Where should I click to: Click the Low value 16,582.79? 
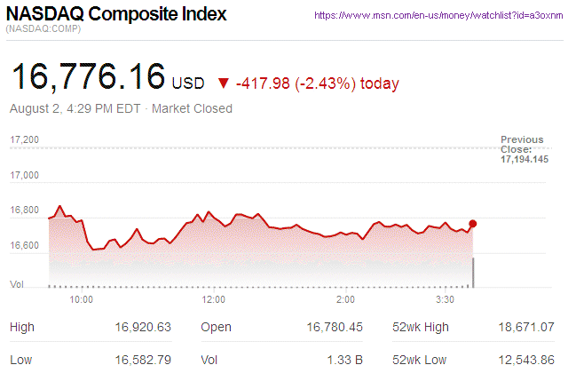(x=143, y=359)
